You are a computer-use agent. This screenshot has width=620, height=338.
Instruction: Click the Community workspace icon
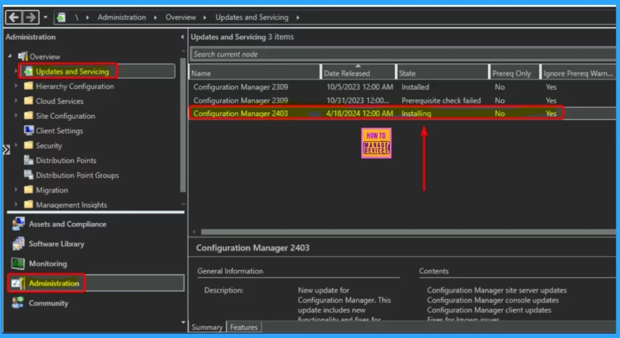18,303
